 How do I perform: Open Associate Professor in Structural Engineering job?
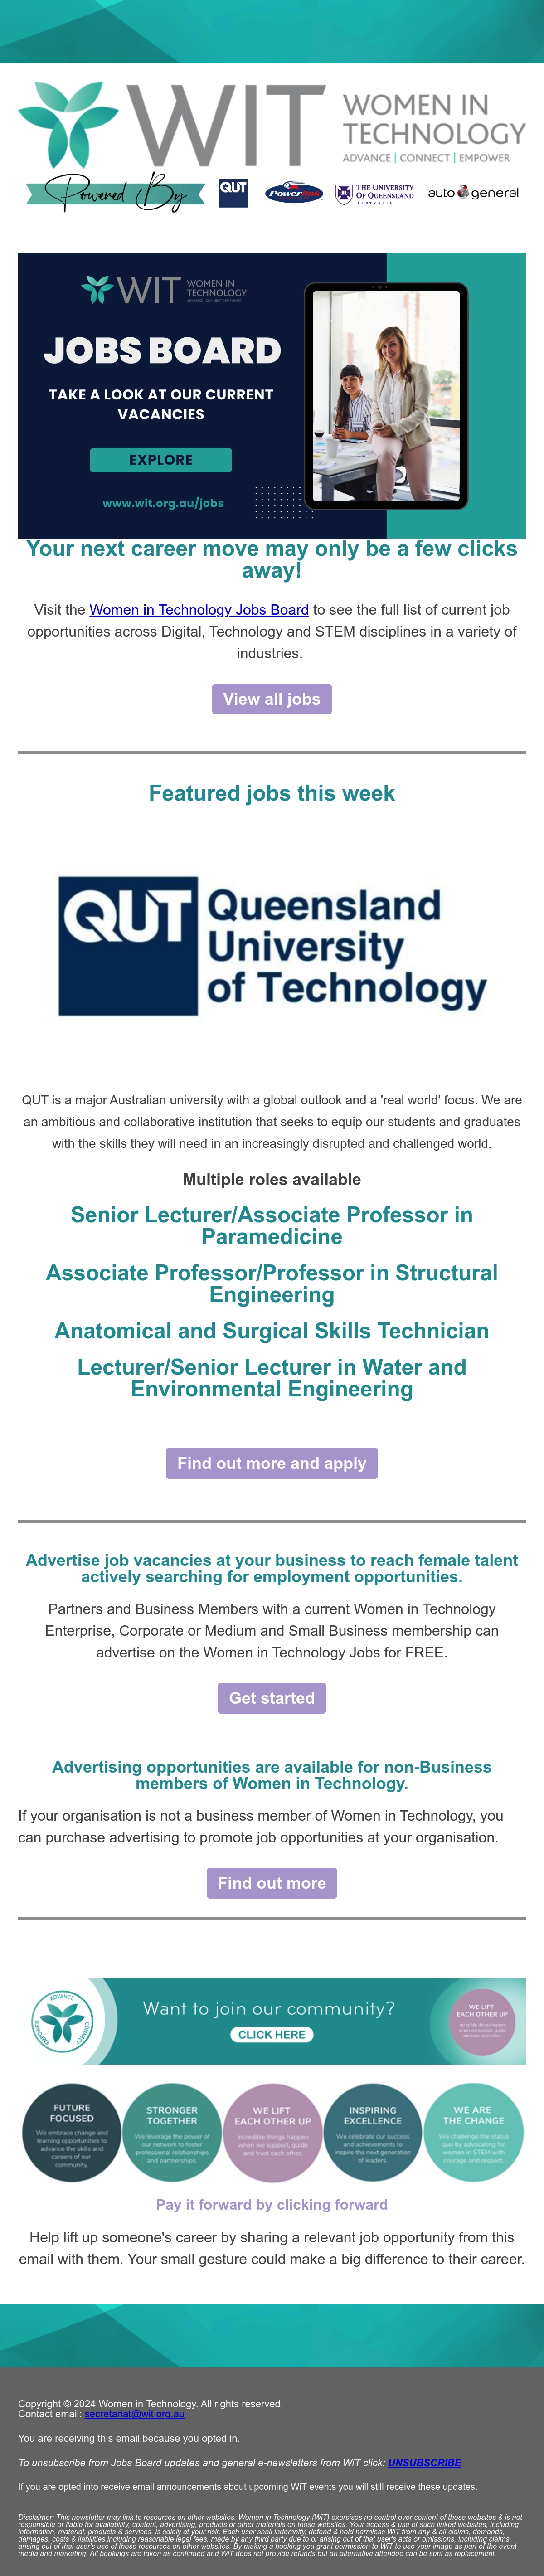pyautogui.click(x=272, y=1284)
